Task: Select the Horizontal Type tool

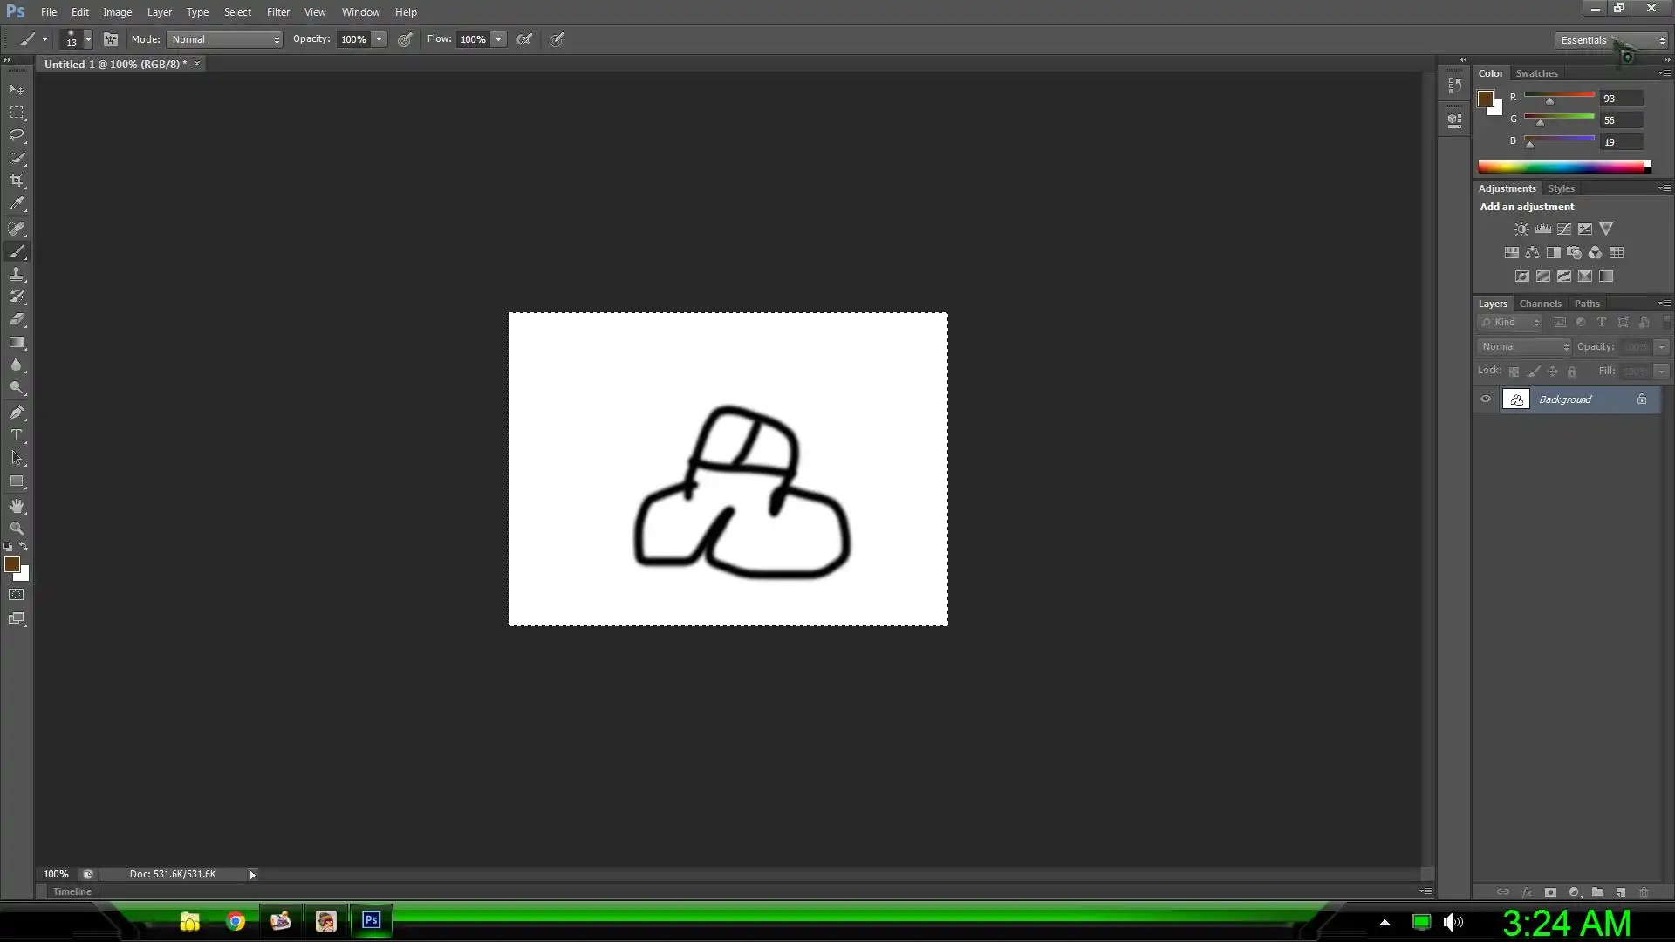Action: pyautogui.click(x=17, y=435)
